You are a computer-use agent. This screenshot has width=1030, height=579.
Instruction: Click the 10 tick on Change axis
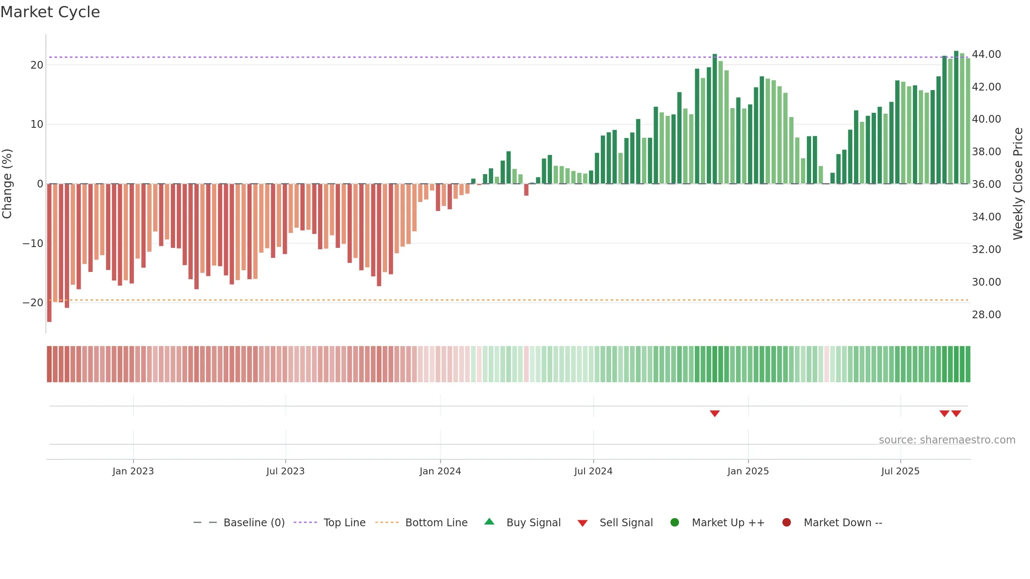click(37, 124)
